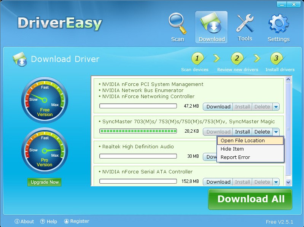Click the partly hidden Realtek Download button
This screenshot has width=304, height=227.
point(210,157)
